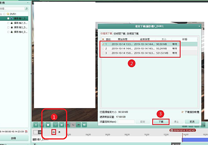Click the 531.53 MB size cell
The image size is (208, 145).
click(162, 53)
